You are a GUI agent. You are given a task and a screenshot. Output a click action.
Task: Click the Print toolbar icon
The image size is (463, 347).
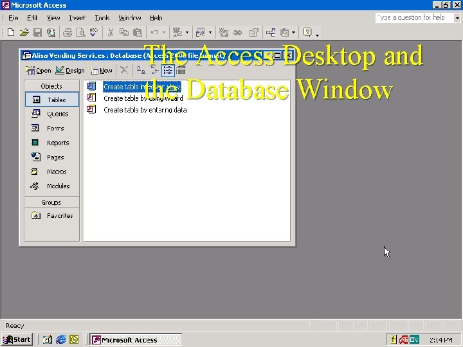click(x=68, y=32)
